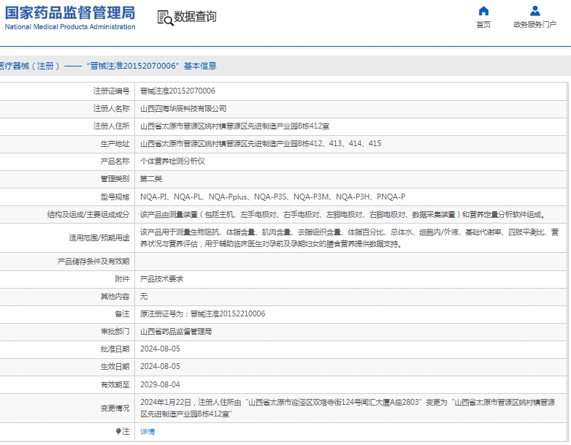Image resolution: width=571 pixels, height=445 pixels.
Task: Click the 有效期至 label
Action: (x=115, y=384)
